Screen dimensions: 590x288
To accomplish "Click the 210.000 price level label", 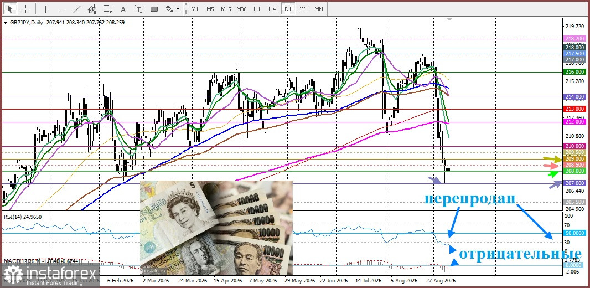I will point(575,146).
